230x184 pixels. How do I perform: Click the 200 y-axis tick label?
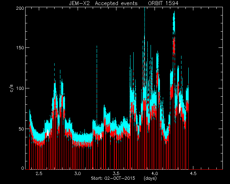pyautogui.click(x=20, y=8)
